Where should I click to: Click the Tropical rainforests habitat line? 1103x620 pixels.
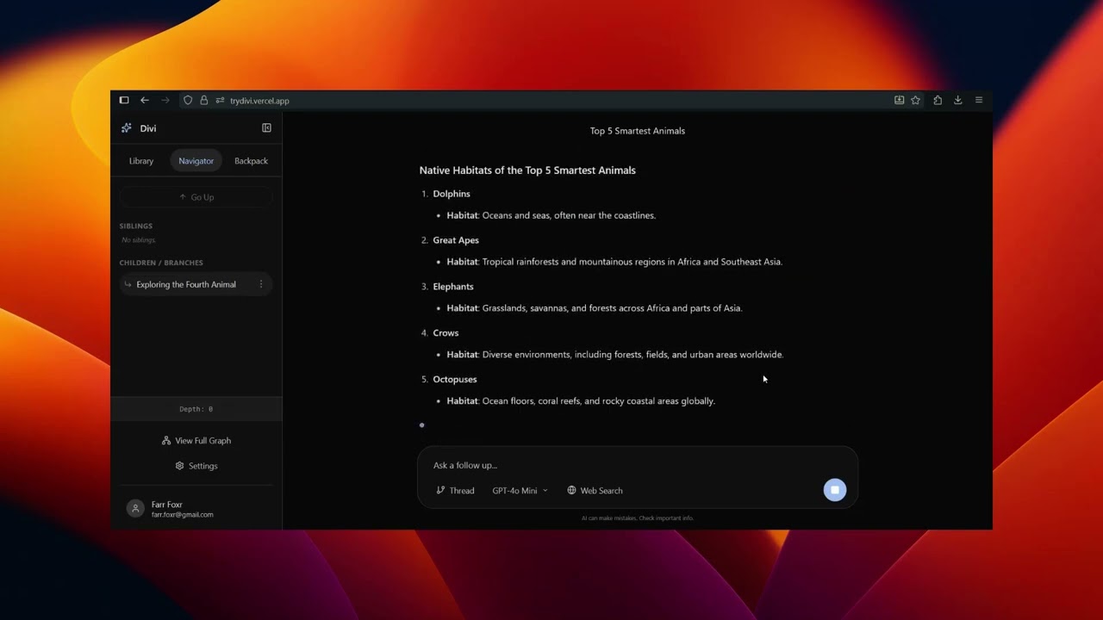(x=614, y=262)
